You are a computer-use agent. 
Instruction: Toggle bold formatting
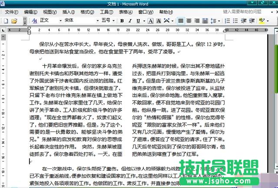(x=122, y=20)
